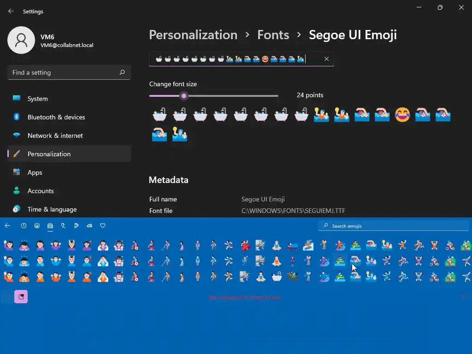Clear the font preview text box
This screenshot has width=472, height=354.
pos(327,59)
